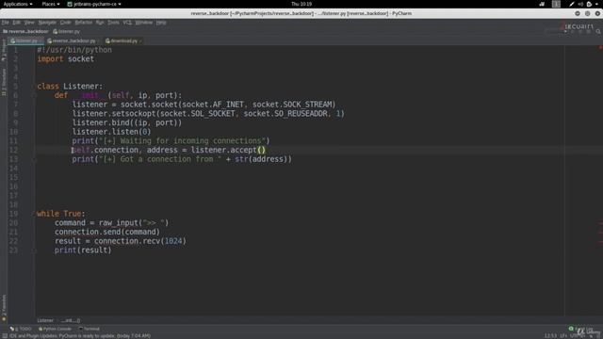Open the VCS menu
This screenshot has width=603, height=339.
[x=127, y=23]
